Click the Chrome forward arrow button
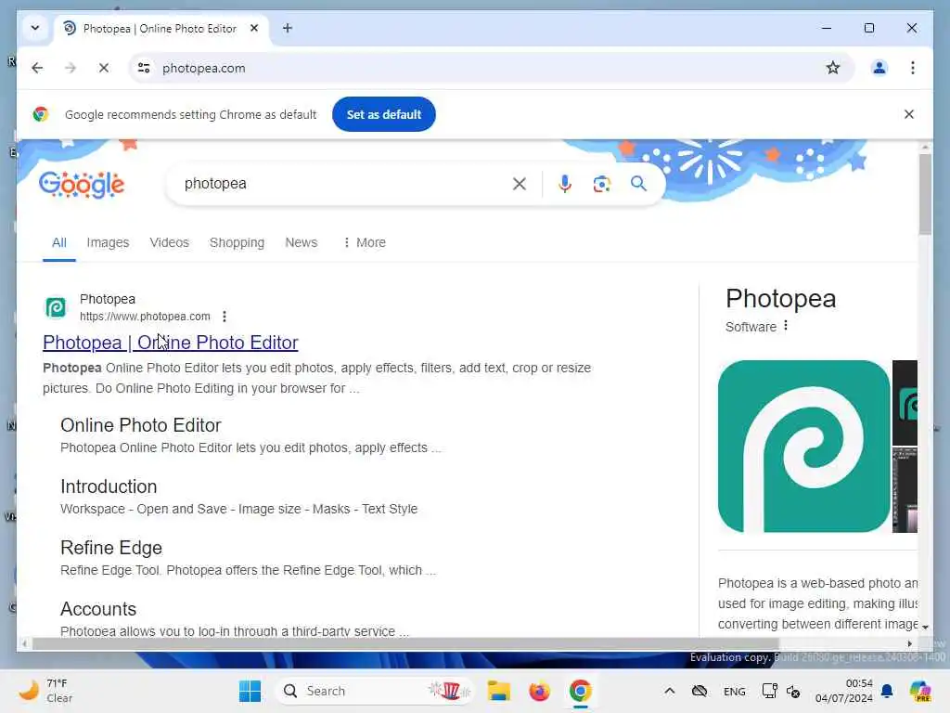Viewport: 950px width, 713px height. (x=71, y=68)
